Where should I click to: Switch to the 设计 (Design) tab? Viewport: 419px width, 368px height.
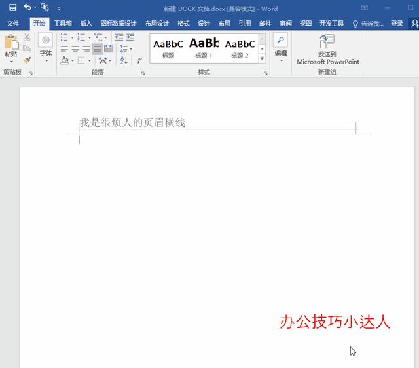pyautogui.click(x=204, y=24)
